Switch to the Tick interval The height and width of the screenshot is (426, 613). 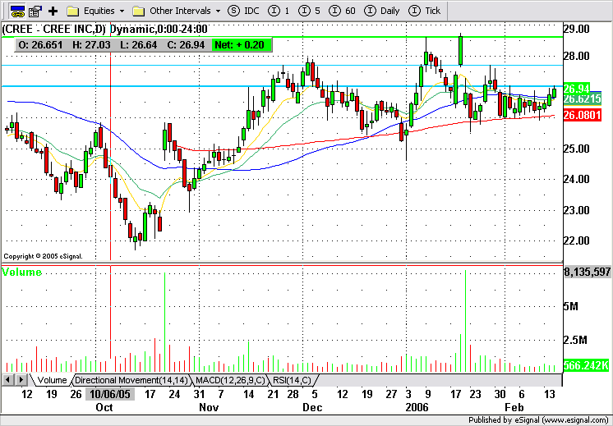425,11
